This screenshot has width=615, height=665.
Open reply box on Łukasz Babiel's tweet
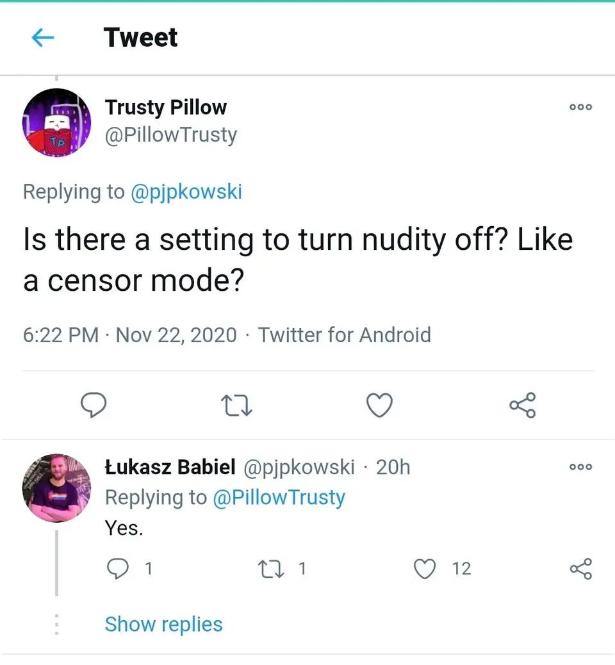click(x=117, y=569)
